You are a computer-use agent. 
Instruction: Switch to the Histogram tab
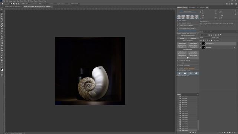pos(202,8)
